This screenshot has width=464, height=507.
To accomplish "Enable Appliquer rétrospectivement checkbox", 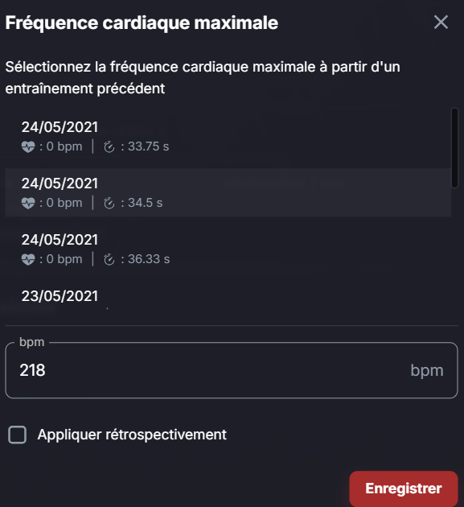I will [x=18, y=435].
